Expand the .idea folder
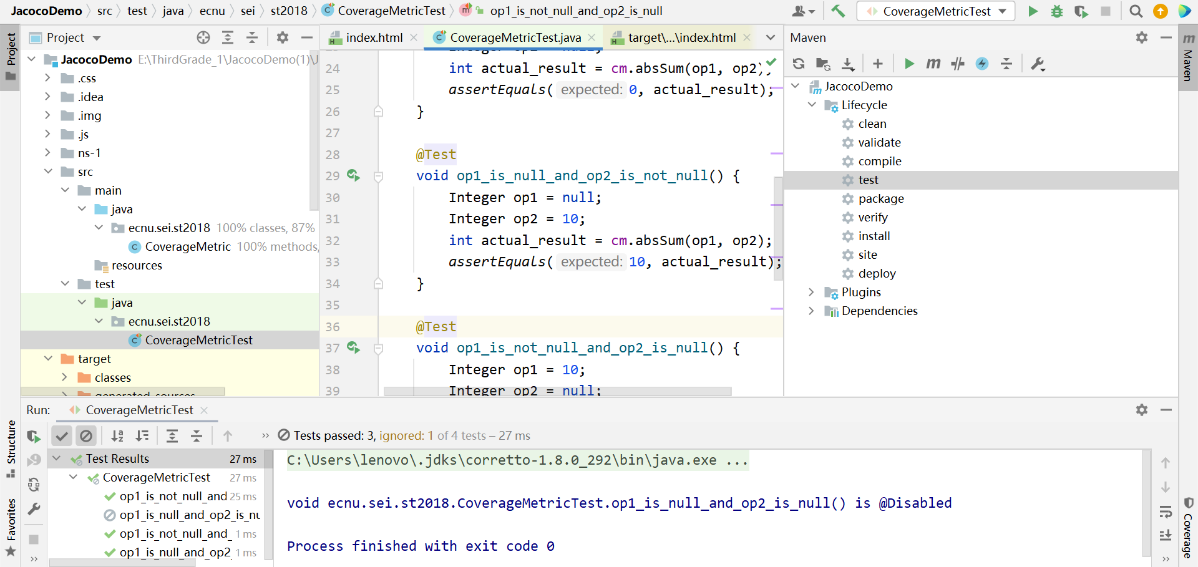Viewport: 1198px width, 567px height. coord(48,97)
